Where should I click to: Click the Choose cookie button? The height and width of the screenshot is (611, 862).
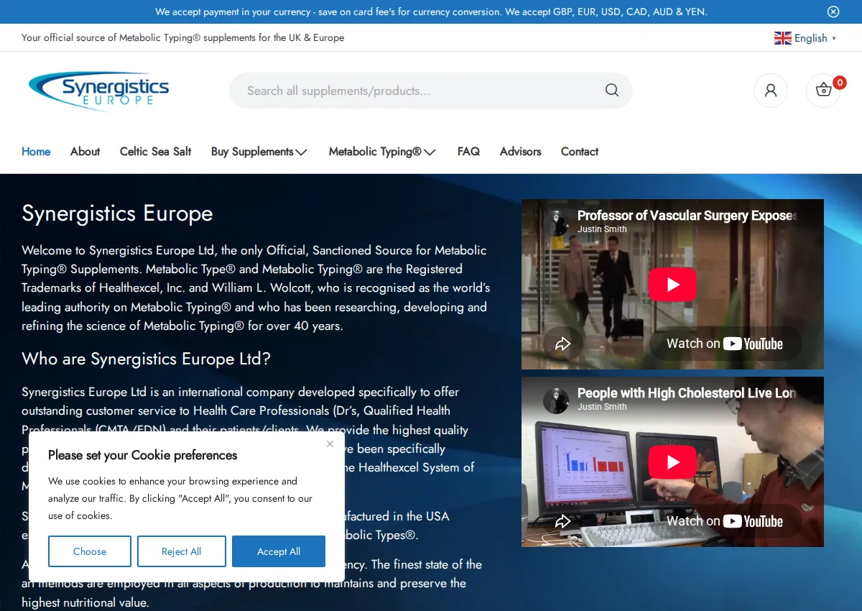[x=90, y=551]
